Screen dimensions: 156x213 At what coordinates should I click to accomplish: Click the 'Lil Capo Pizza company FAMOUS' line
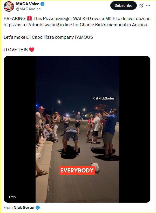[x=48, y=37]
